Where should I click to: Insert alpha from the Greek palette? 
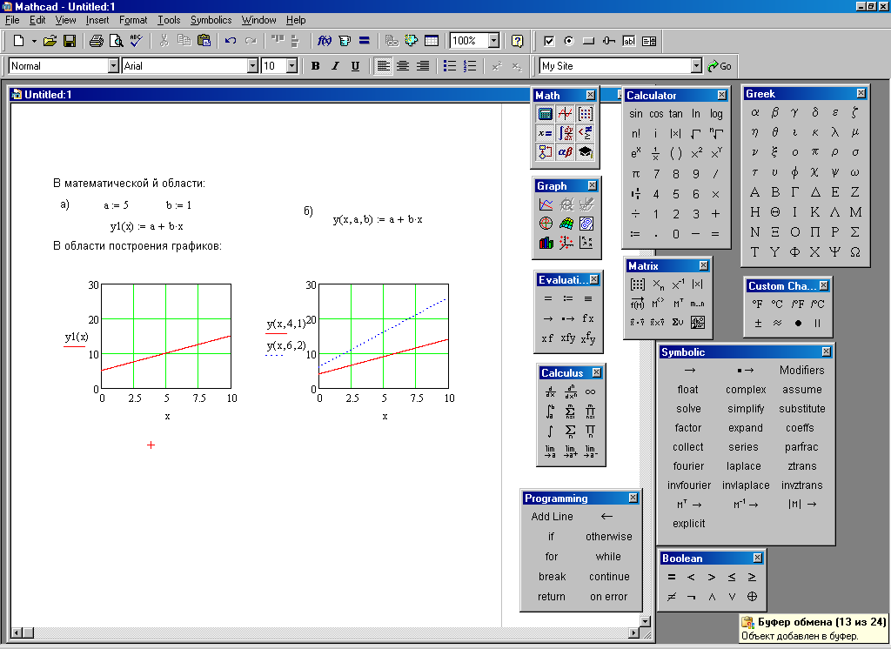pyautogui.click(x=754, y=112)
